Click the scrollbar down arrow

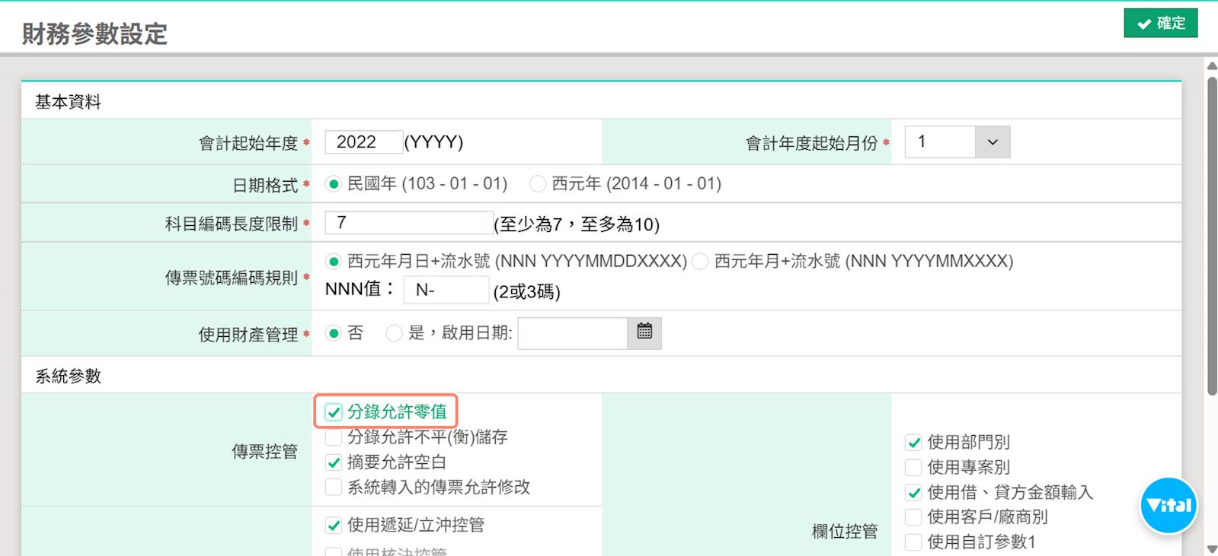1211,548
